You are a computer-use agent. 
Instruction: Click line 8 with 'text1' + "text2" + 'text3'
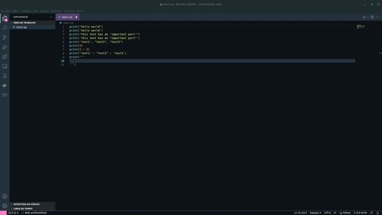[x=98, y=53]
